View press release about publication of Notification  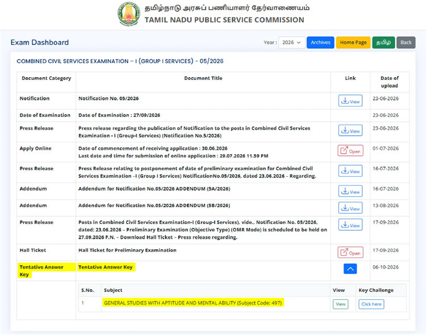pos(350,130)
